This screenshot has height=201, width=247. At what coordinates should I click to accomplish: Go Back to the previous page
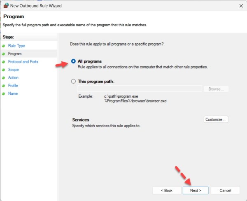tap(166, 190)
